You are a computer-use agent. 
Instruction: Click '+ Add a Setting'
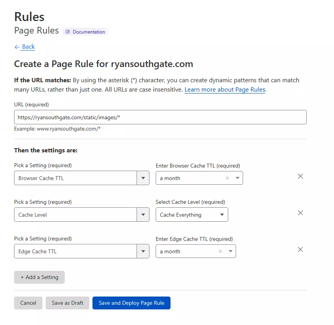[39, 277]
